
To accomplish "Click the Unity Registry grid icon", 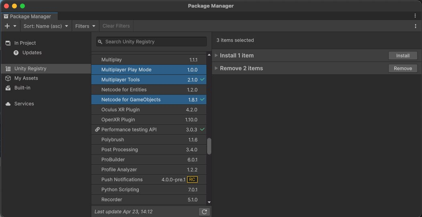I will [x=8, y=69].
